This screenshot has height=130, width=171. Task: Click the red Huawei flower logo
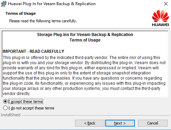coord(160,16)
